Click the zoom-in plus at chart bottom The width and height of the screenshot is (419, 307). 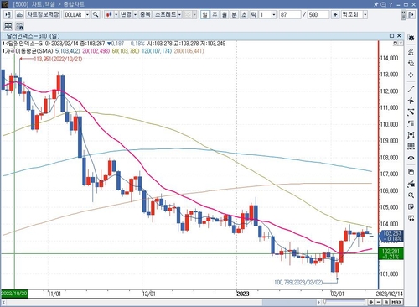tap(371, 302)
